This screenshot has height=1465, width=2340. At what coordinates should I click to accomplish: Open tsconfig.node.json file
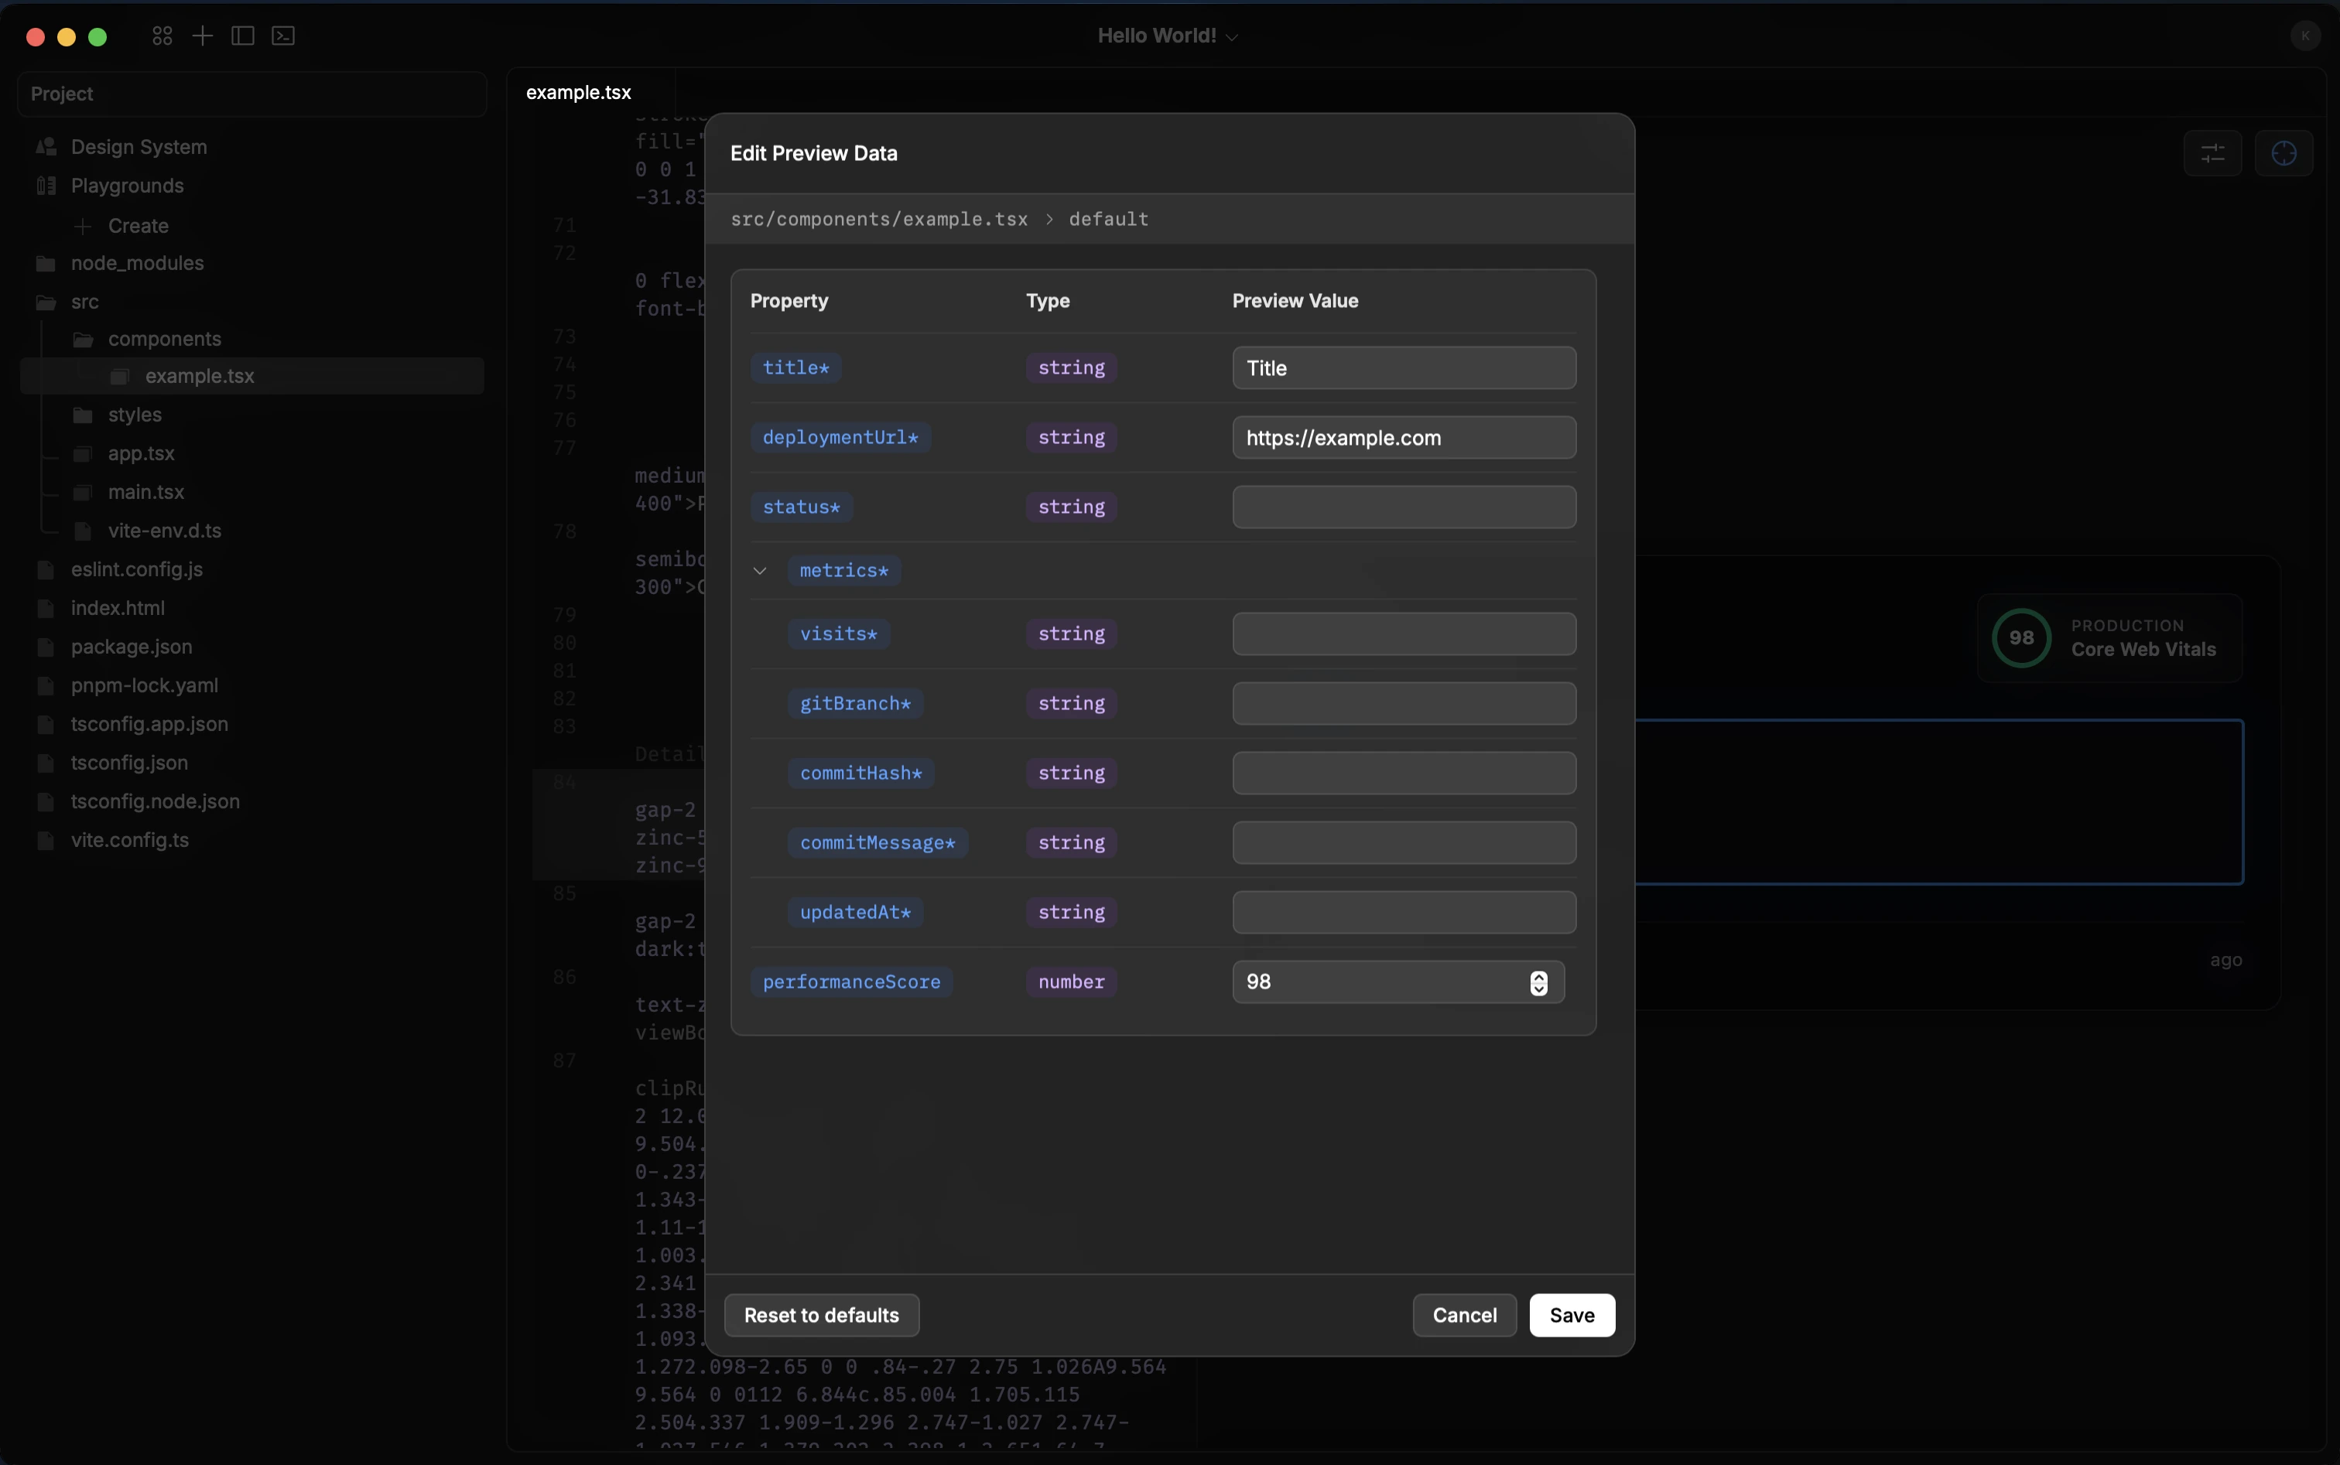tap(155, 802)
